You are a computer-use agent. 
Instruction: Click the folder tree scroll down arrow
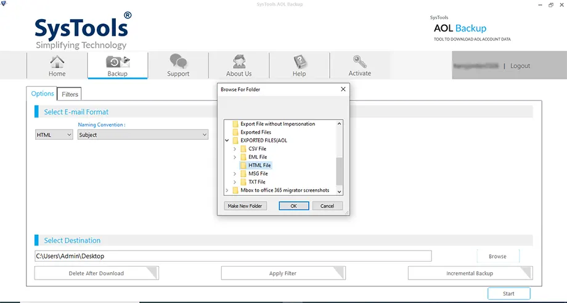[339, 192]
